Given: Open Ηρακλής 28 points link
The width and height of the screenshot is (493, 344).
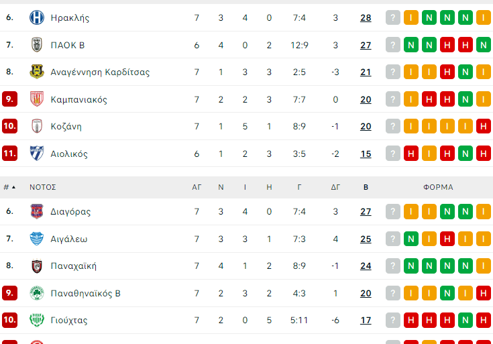Looking at the screenshot, I should [366, 18].
